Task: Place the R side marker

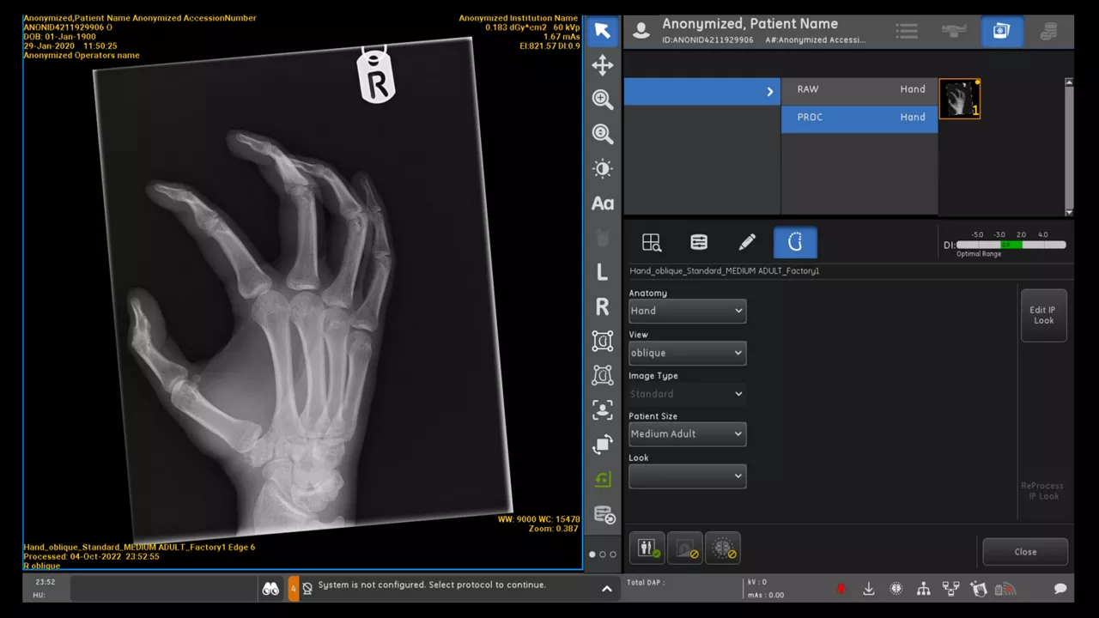Action: 603,306
